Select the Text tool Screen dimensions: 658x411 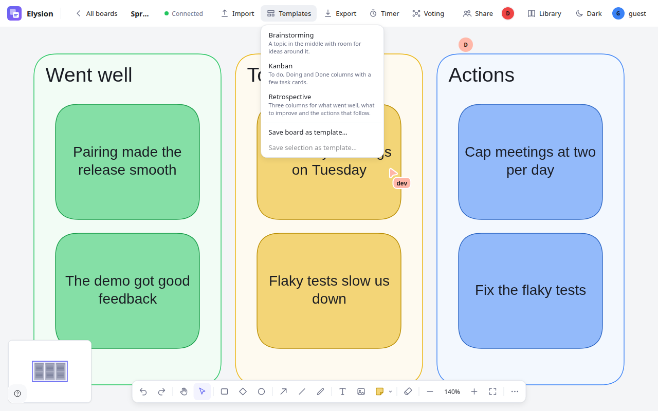[x=342, y=391]
